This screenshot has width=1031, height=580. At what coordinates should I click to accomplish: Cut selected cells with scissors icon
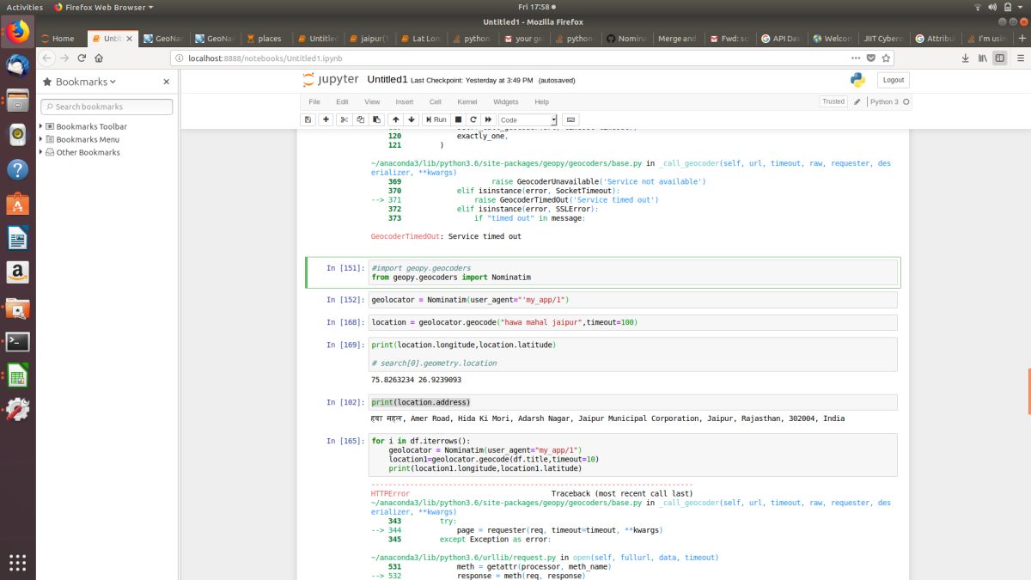[x=345, y=119]
